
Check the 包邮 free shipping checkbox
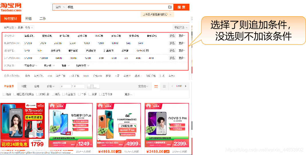[4, 94]
